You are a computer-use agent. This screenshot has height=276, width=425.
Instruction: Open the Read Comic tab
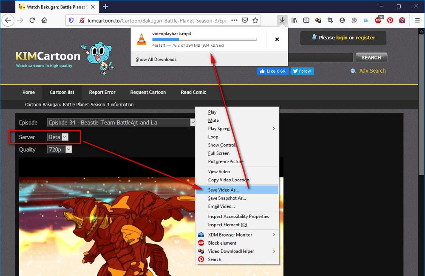tap(193, 93)
